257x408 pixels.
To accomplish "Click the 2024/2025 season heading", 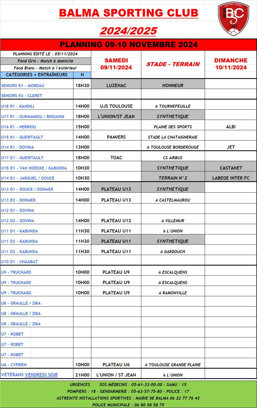I will tap(128, 31).
